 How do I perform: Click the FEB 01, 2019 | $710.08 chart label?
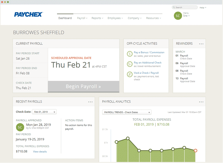[x=152, y=124]
